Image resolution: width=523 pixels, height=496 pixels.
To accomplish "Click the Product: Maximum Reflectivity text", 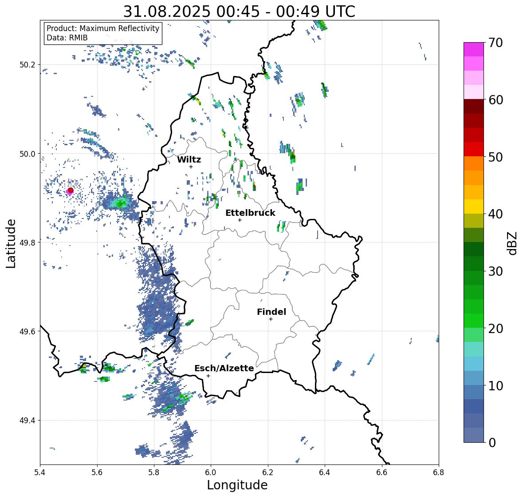I will [103, 28].
